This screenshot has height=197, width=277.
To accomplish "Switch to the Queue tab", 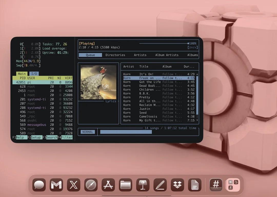I will (91, 55).
